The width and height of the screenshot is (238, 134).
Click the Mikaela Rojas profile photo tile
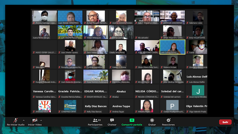pyautogui.click(x=147, y=106)
